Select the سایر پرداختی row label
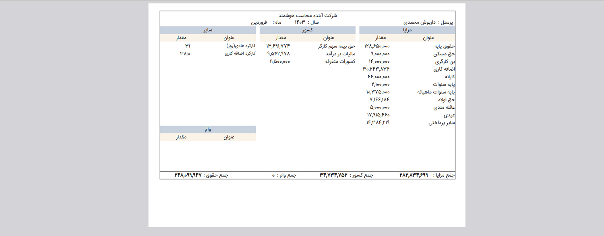 click(441, 123)
